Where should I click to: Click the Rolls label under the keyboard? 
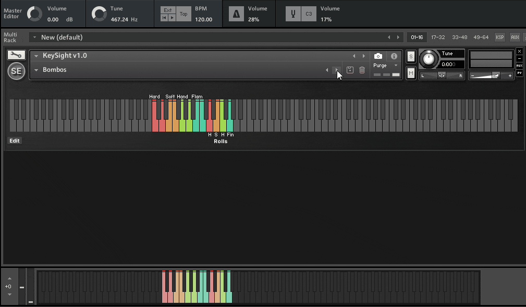tap(221, 142)
